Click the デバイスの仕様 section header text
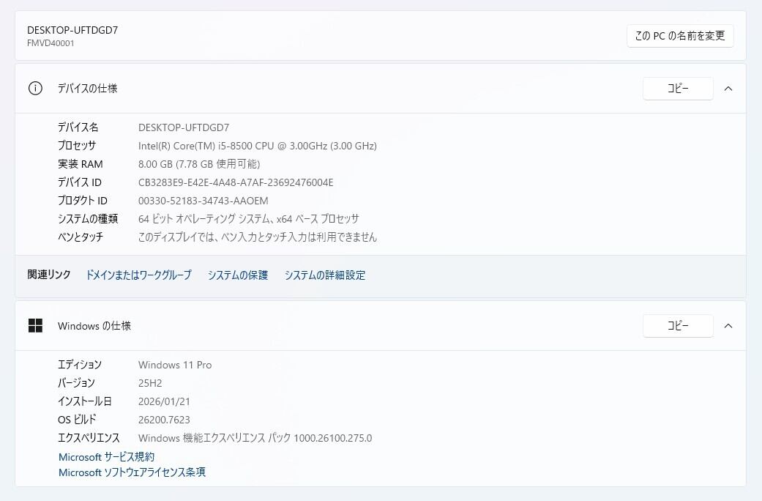762x501 pixels. (x=88, y=89)
